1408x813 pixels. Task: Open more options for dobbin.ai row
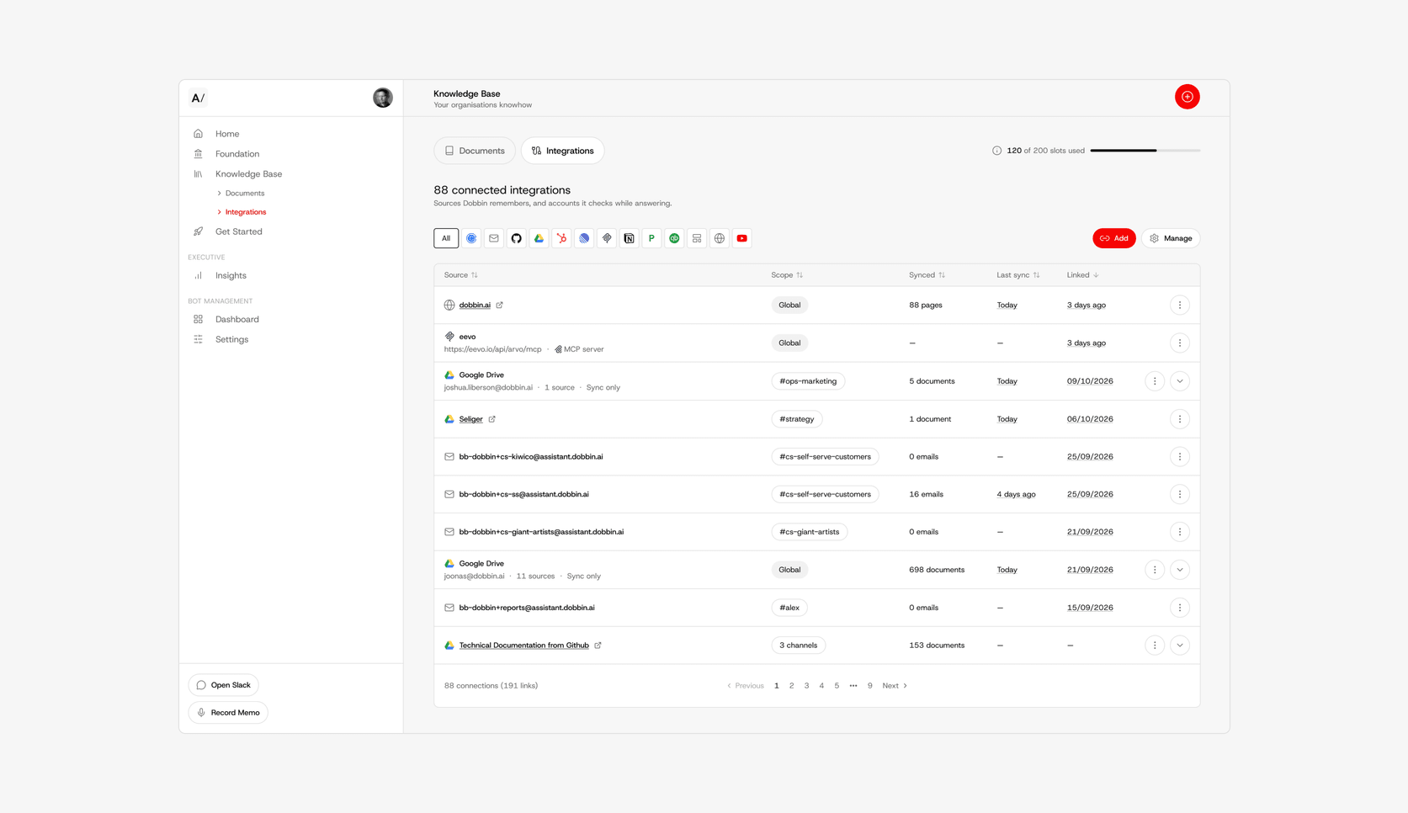click(x=1180, y=305)
